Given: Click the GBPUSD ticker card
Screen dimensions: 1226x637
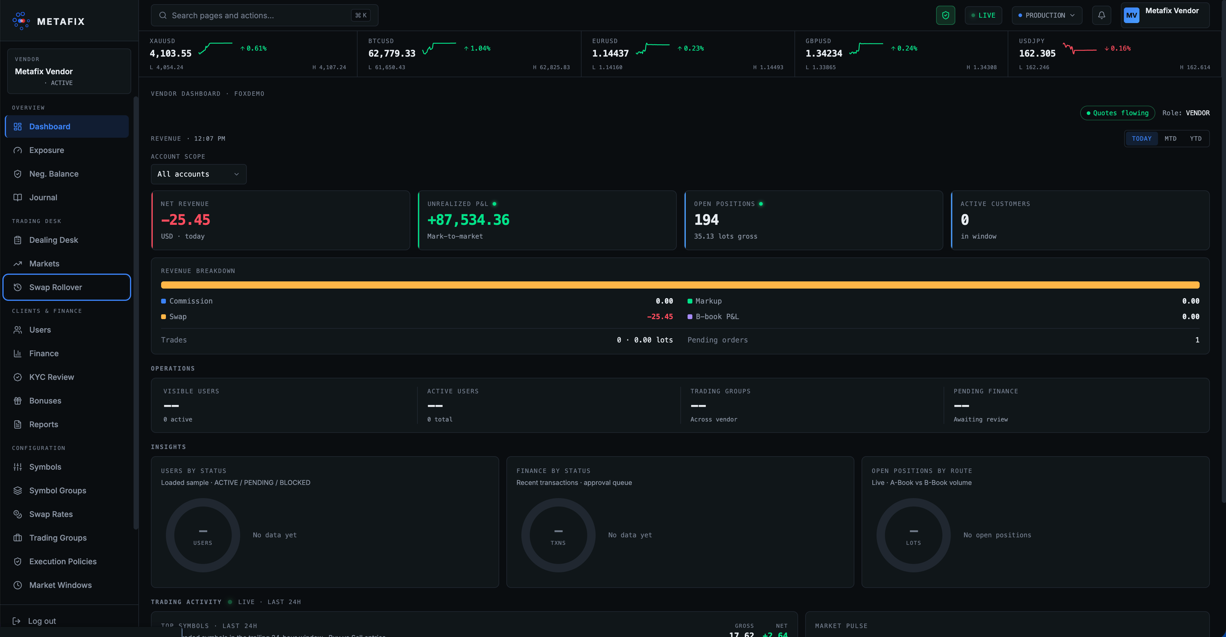Looking at the screenshot, I should pyautogui.click(x=901, y=54).
